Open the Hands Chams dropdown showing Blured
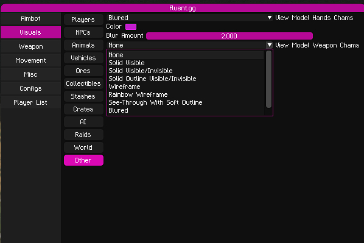This screenshot has width=364, height=243. point(190,18)
